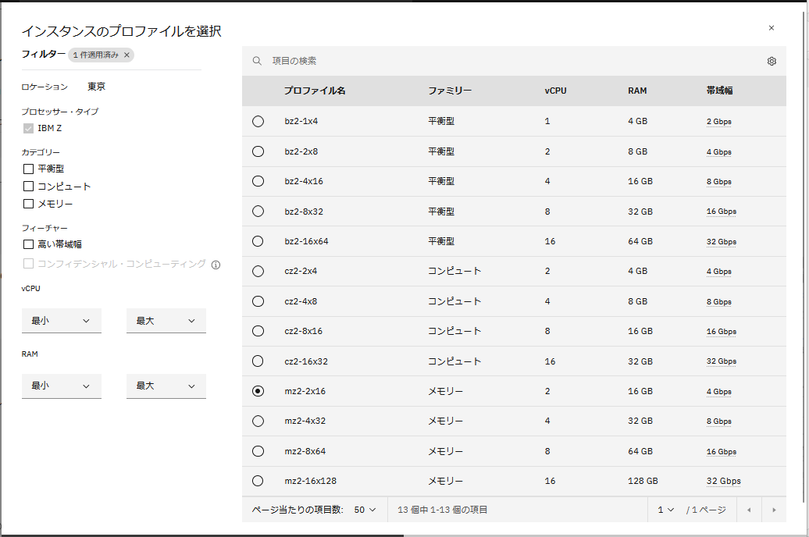The image size is (809, 537).
Task: Select the bz2-2x8 profile radio
Action: [258, 151]
